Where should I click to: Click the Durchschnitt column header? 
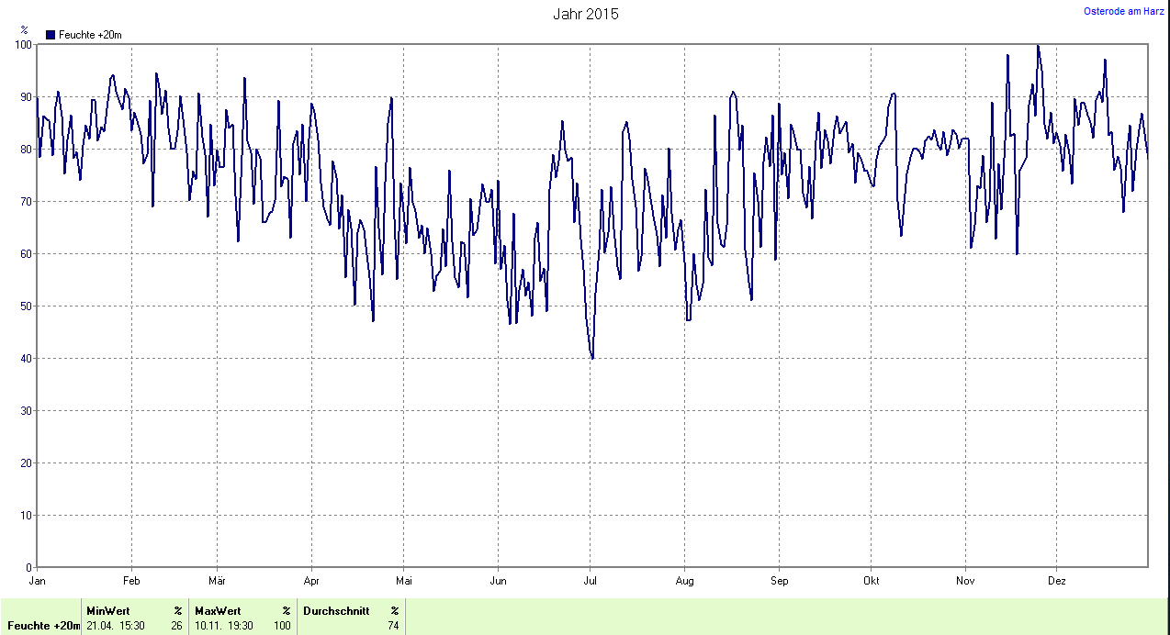point(336,610)
